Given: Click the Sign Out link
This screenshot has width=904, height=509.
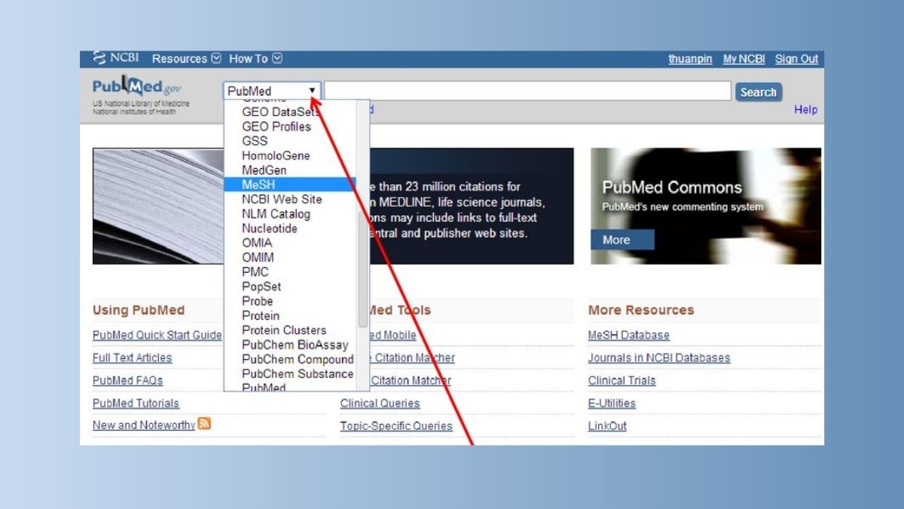Looking at the screenshot, I should (796, 59).
